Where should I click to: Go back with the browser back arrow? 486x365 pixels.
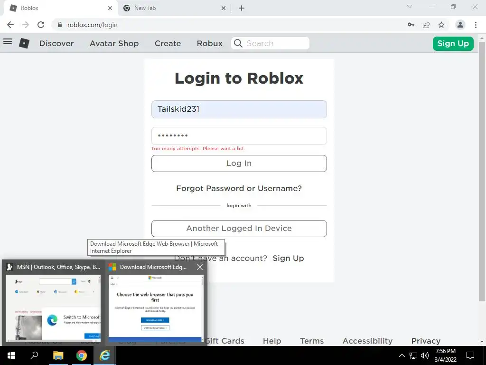(10, 25)
